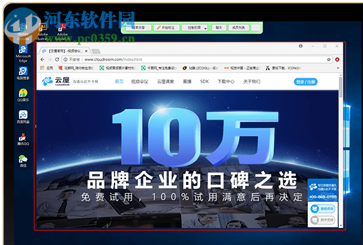Screen dimensions: 363x245
Task: Open the 视觉 bookmark right of 花瓣网
Action: coord(117,68)
